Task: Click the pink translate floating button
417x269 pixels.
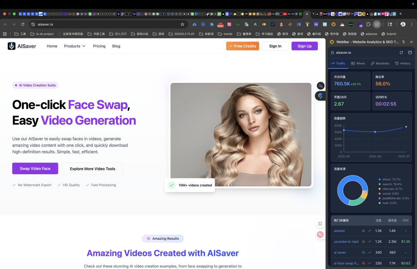Action: coord(320,234)
